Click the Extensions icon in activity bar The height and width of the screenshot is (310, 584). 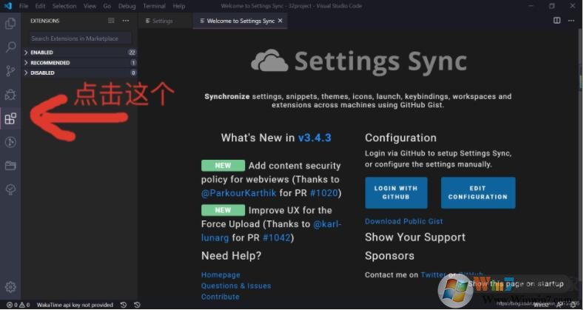10,118
